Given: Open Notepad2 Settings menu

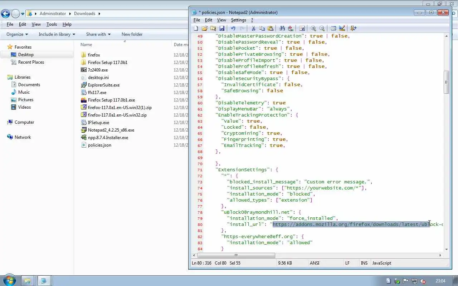Looking at the screenshot, I should pyautogui.click(x=238, y=20).
